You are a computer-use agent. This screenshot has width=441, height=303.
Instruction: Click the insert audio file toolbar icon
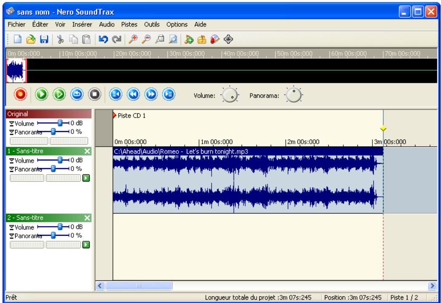[189, 40]
